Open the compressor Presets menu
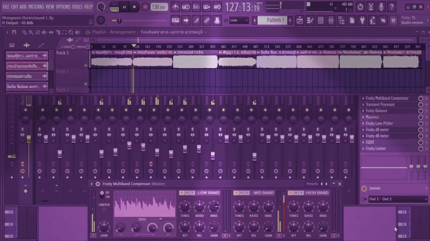Screen dimensions: 430x241 [x=312, y=184]
